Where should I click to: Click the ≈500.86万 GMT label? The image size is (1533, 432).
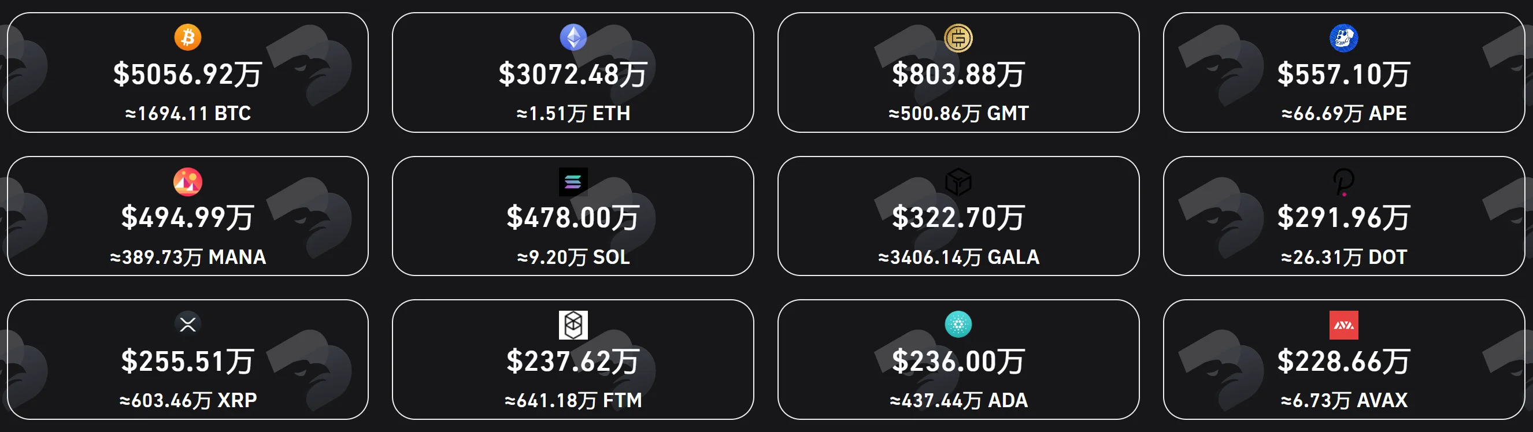[958, 114]
